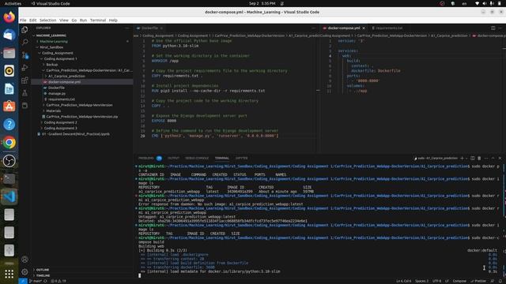Open Terminal app from the dock

(9, 178)
